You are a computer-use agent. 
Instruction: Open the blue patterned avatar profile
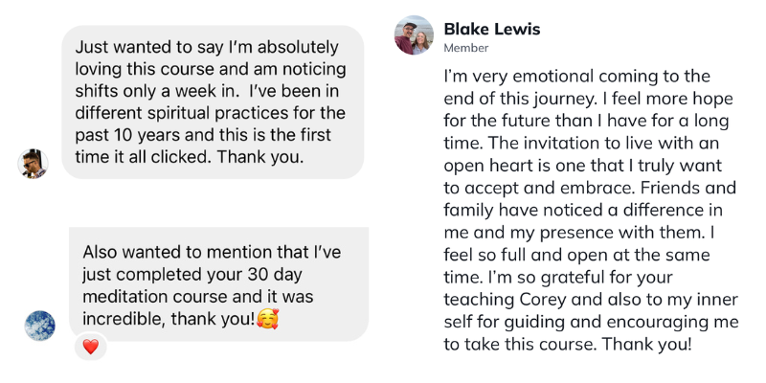[40, 326]
